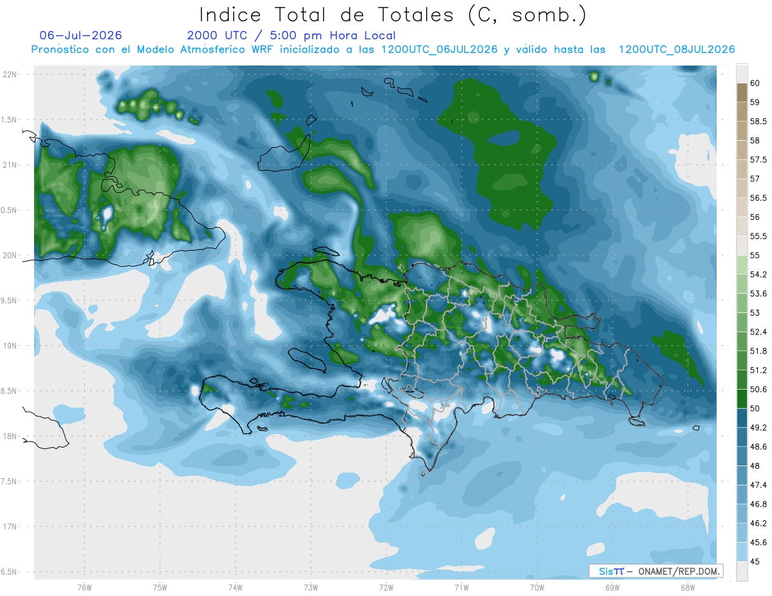Click the '47.4' legend value

(759, 485)
